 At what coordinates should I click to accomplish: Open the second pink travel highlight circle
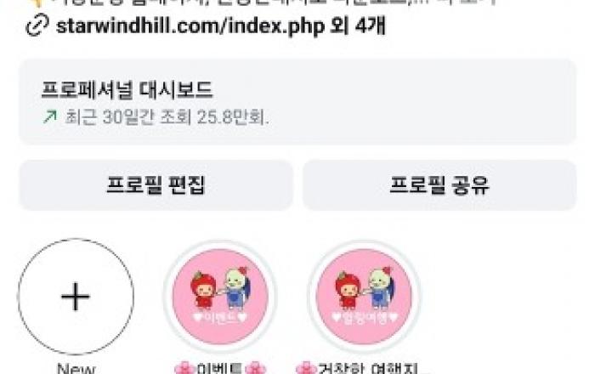tap(365, 297)
